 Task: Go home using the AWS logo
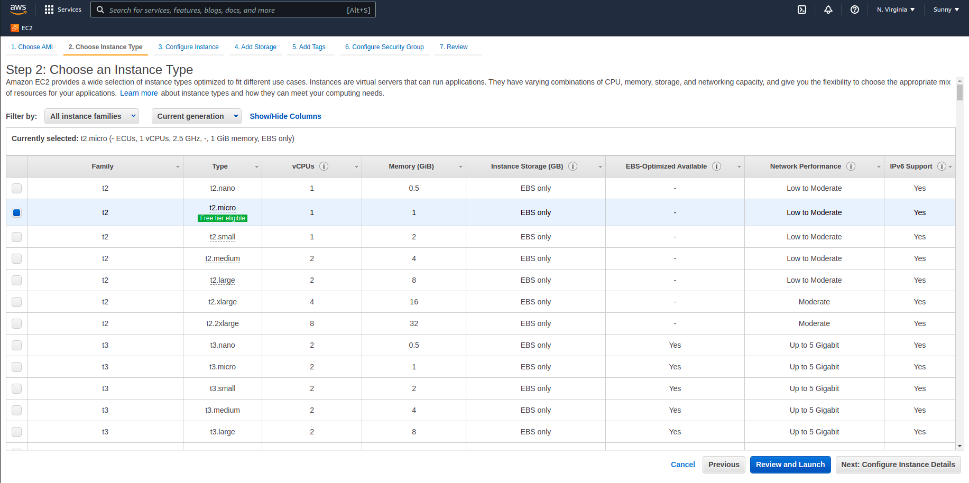(x=18, y=9)
